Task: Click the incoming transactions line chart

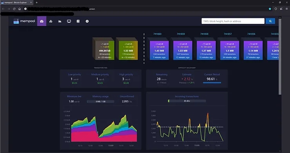Action: click(x=190, y=127)
